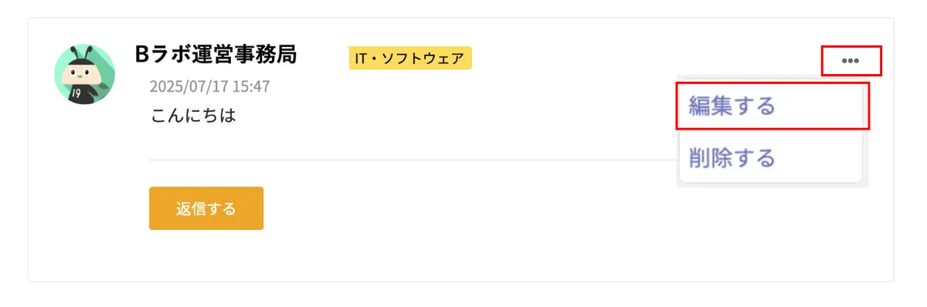Choose 削除する in the post menu
The height and width of the screenshot is (307, 927).
pos(770,158)
